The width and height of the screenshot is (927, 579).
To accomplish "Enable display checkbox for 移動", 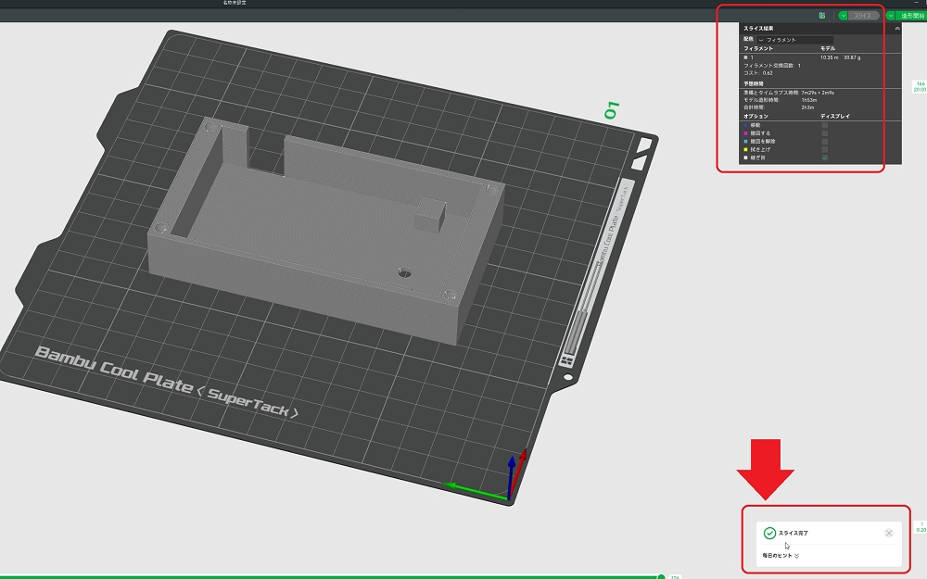I will click(825, 125).
